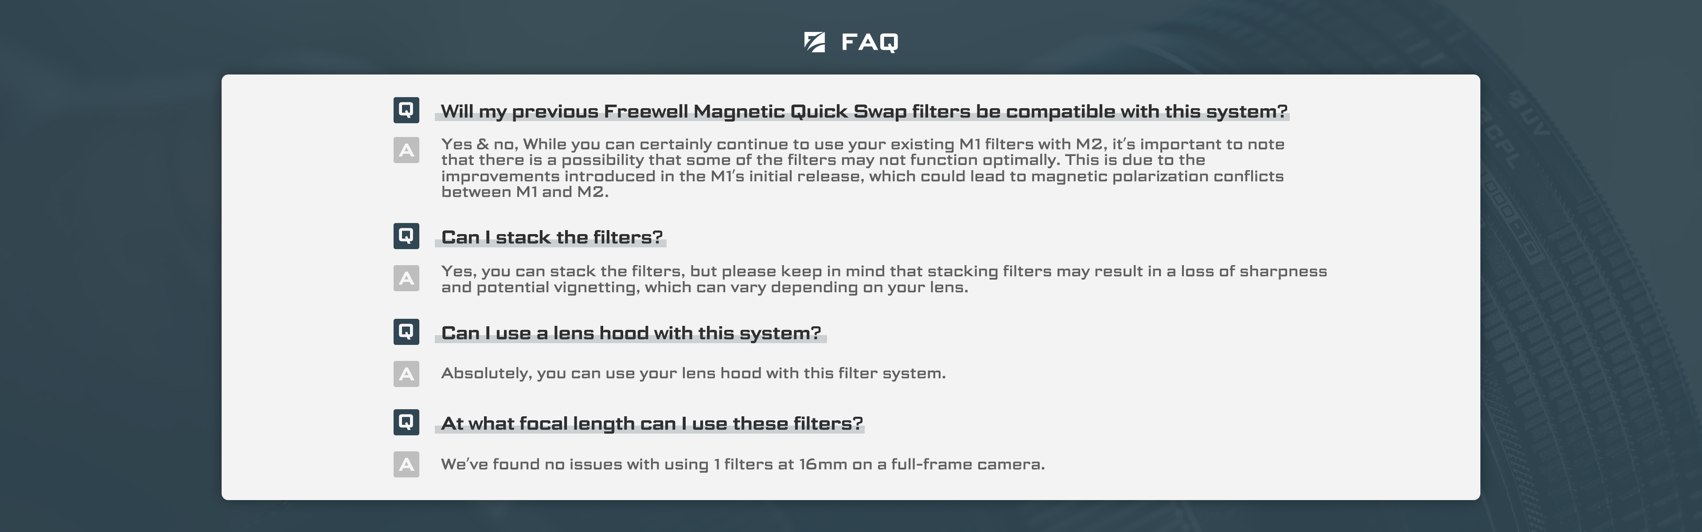Screen dimensions: 1702x532
Task: Click the FAQ heading title
Action: (870, 42)
